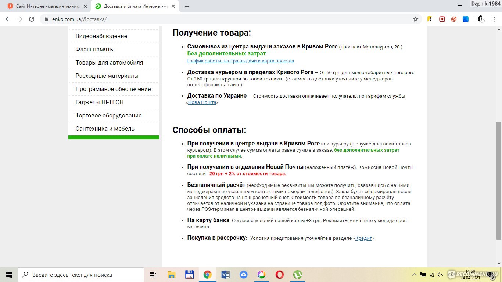Open the 'Гаджеты HI-TECH' category
Image resolution: width=502 pixels, height=282 pixels.
[x=99, y=102]
